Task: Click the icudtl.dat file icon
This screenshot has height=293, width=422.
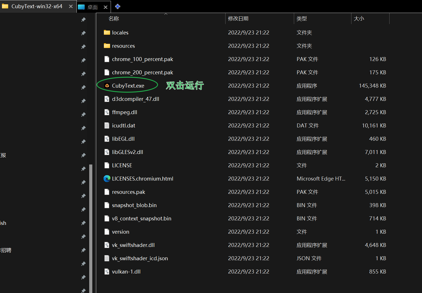Action: [107, 125]
